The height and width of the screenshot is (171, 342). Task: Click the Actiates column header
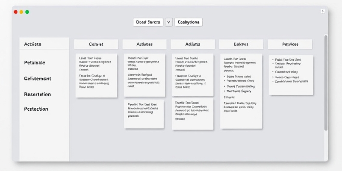[x=144, y=44]
